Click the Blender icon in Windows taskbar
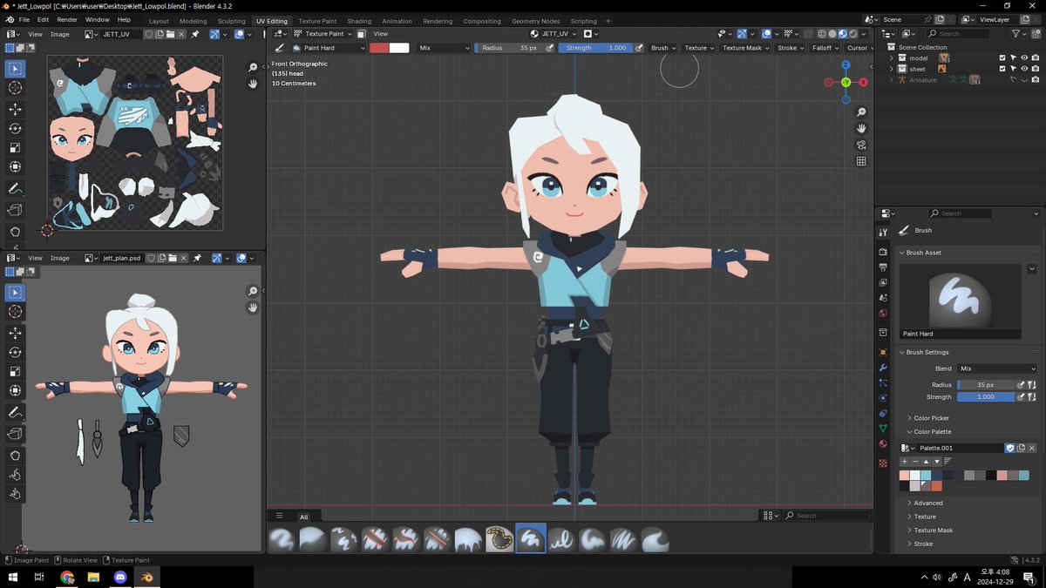The width and height of the screenshot is (1046, 588). pyautogui.click(x=147, y=577)
